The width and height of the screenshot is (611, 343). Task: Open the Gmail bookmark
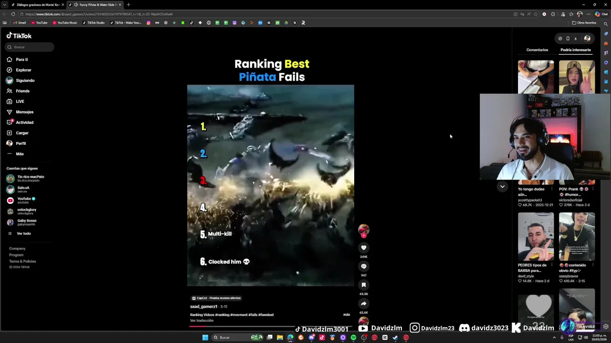tap(20, 23)
